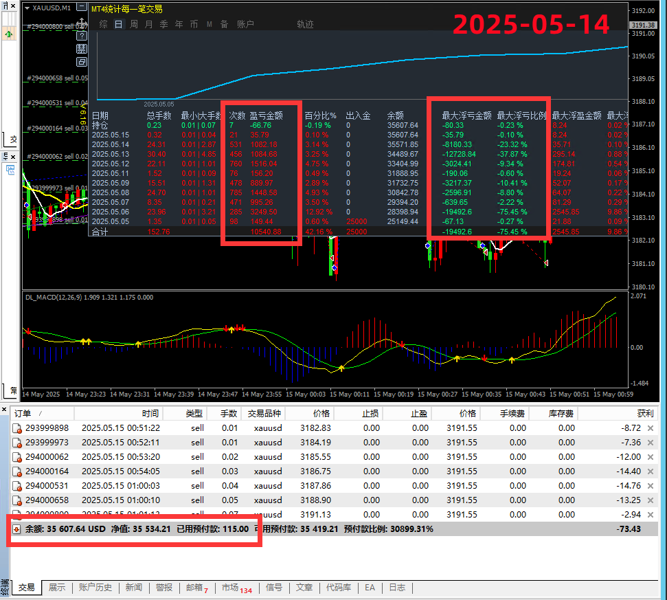Select the 年 yearly period
Viewport: 667px width, 600px height.
click(179, 24)
